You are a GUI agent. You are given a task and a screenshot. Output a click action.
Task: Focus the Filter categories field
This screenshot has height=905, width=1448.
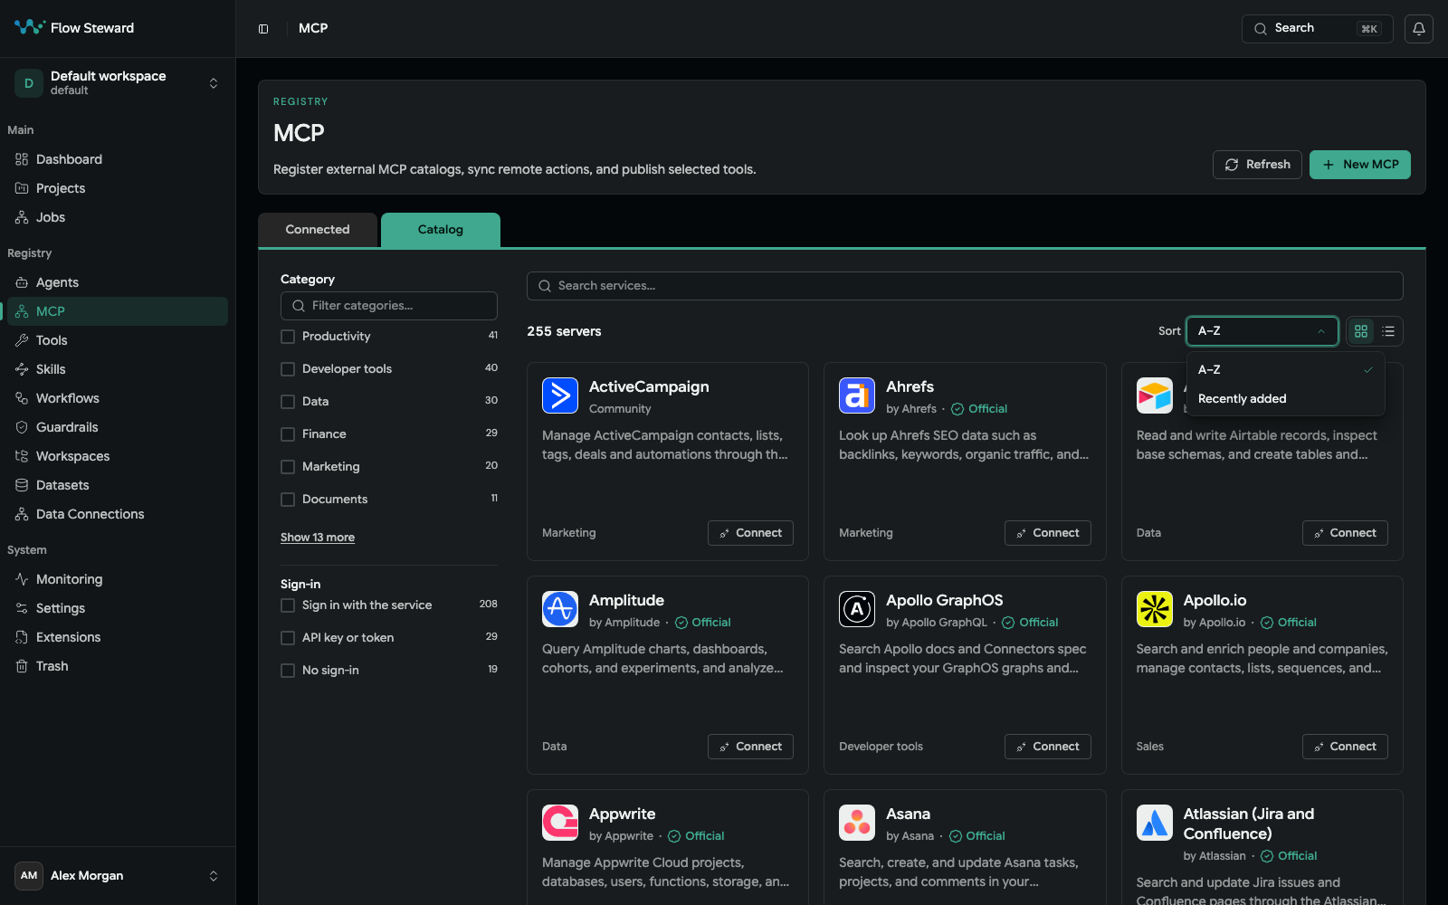389,306
